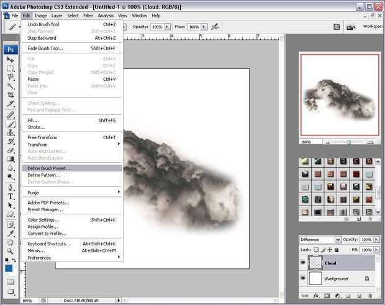This screenshot has width=385, height=305.
Task: Click the Cloud layer thumbnail
Action: (x=315, y=263)
